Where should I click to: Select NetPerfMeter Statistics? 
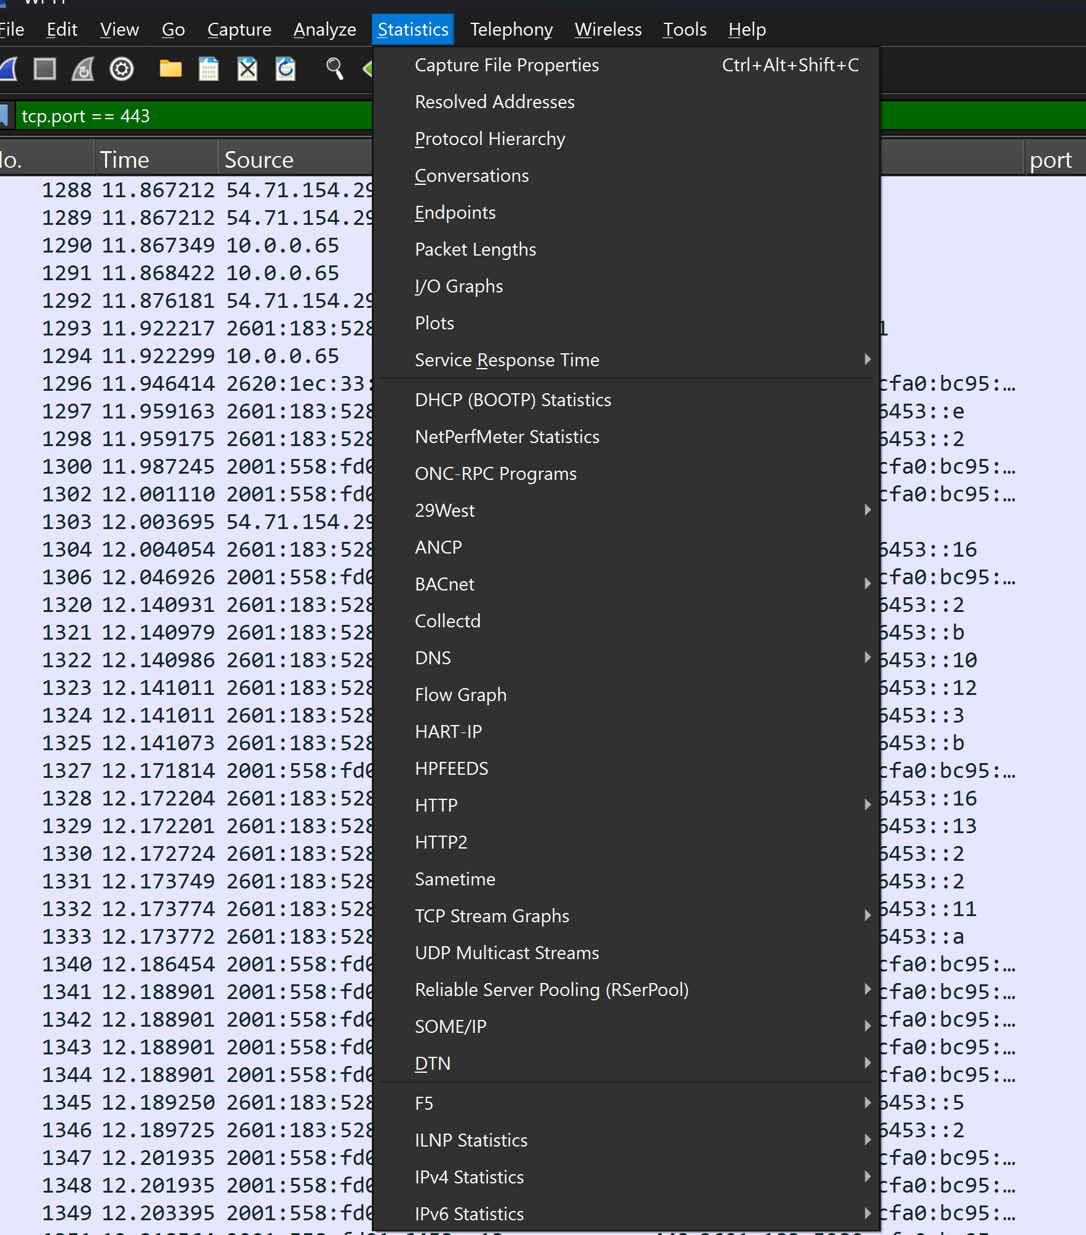626,437
